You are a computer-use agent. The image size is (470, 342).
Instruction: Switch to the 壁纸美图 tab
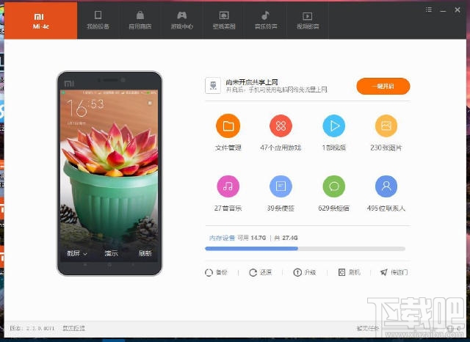224,20
